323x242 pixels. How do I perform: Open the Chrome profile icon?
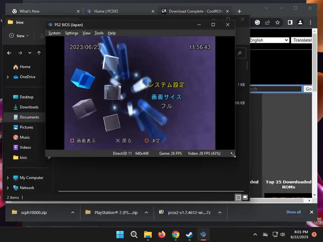pos(300,22)
